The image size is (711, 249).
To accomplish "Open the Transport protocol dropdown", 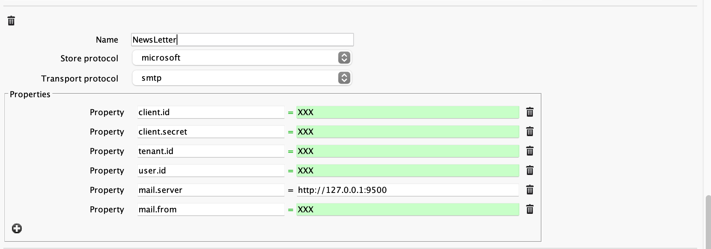I will click(242, 78).
